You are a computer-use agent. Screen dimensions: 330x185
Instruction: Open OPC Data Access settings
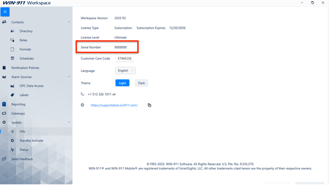(x=32, y=86)
